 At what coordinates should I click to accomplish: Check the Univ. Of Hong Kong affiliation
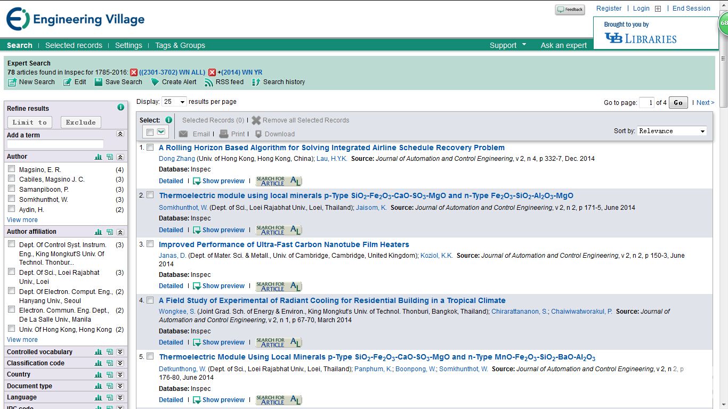12,329
